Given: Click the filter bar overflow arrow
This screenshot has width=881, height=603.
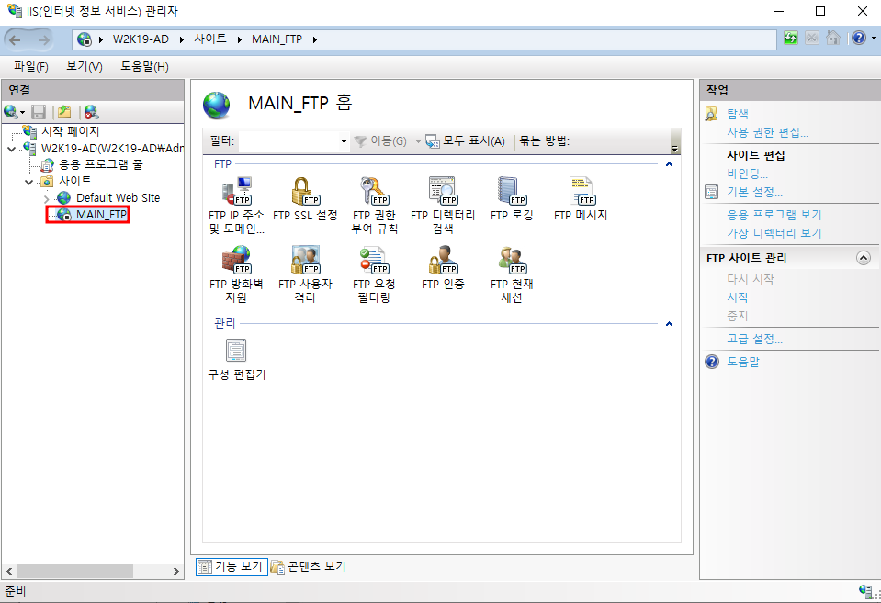Looking at the screenshot, I should tap(675, 149).
